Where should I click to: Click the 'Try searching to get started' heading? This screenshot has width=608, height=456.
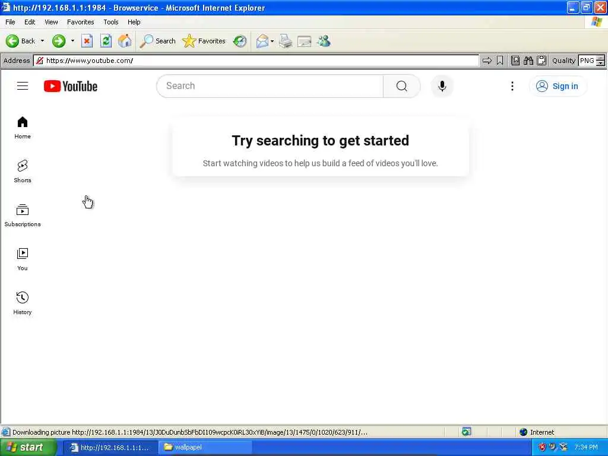pos(320,140)
